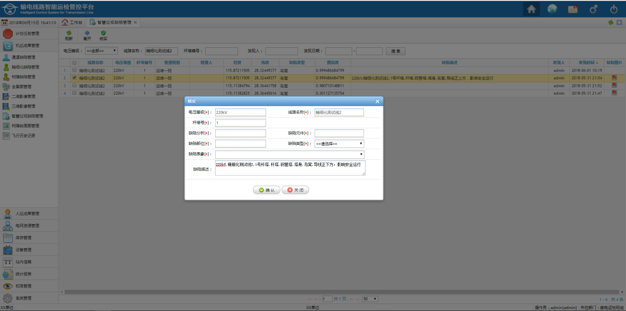Viewport: 626px width, 311px height.
Task: Check the checkbox for table row 1
Action: click(74, 70)
